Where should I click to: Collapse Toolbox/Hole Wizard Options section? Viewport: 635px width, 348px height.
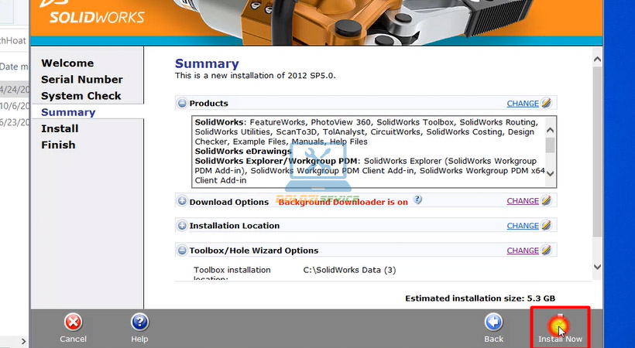coord(182,251)
